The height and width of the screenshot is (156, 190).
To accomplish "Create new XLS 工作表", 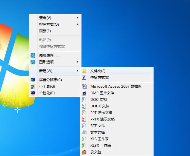I will (x=117, y=139).
